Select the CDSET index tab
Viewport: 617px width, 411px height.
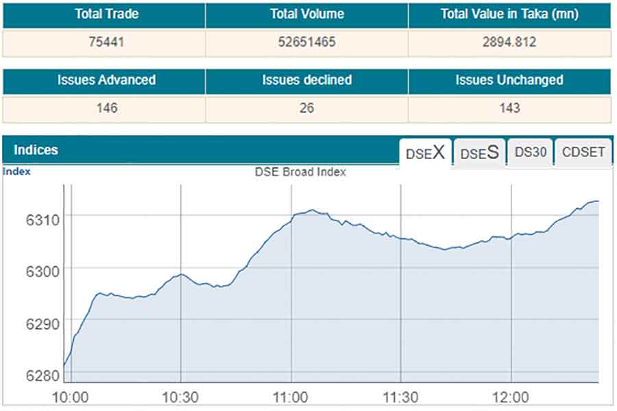tap(582, 153)
